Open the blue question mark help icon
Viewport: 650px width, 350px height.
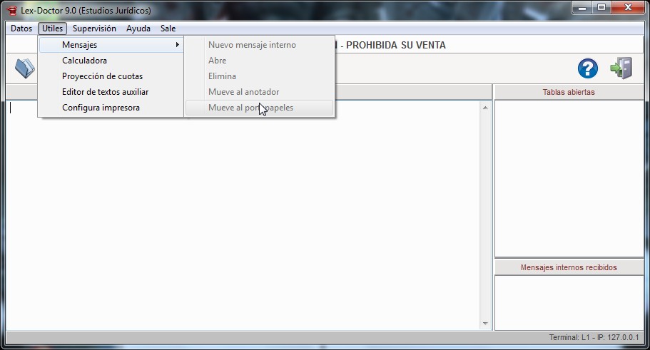[x=588, y=68]
